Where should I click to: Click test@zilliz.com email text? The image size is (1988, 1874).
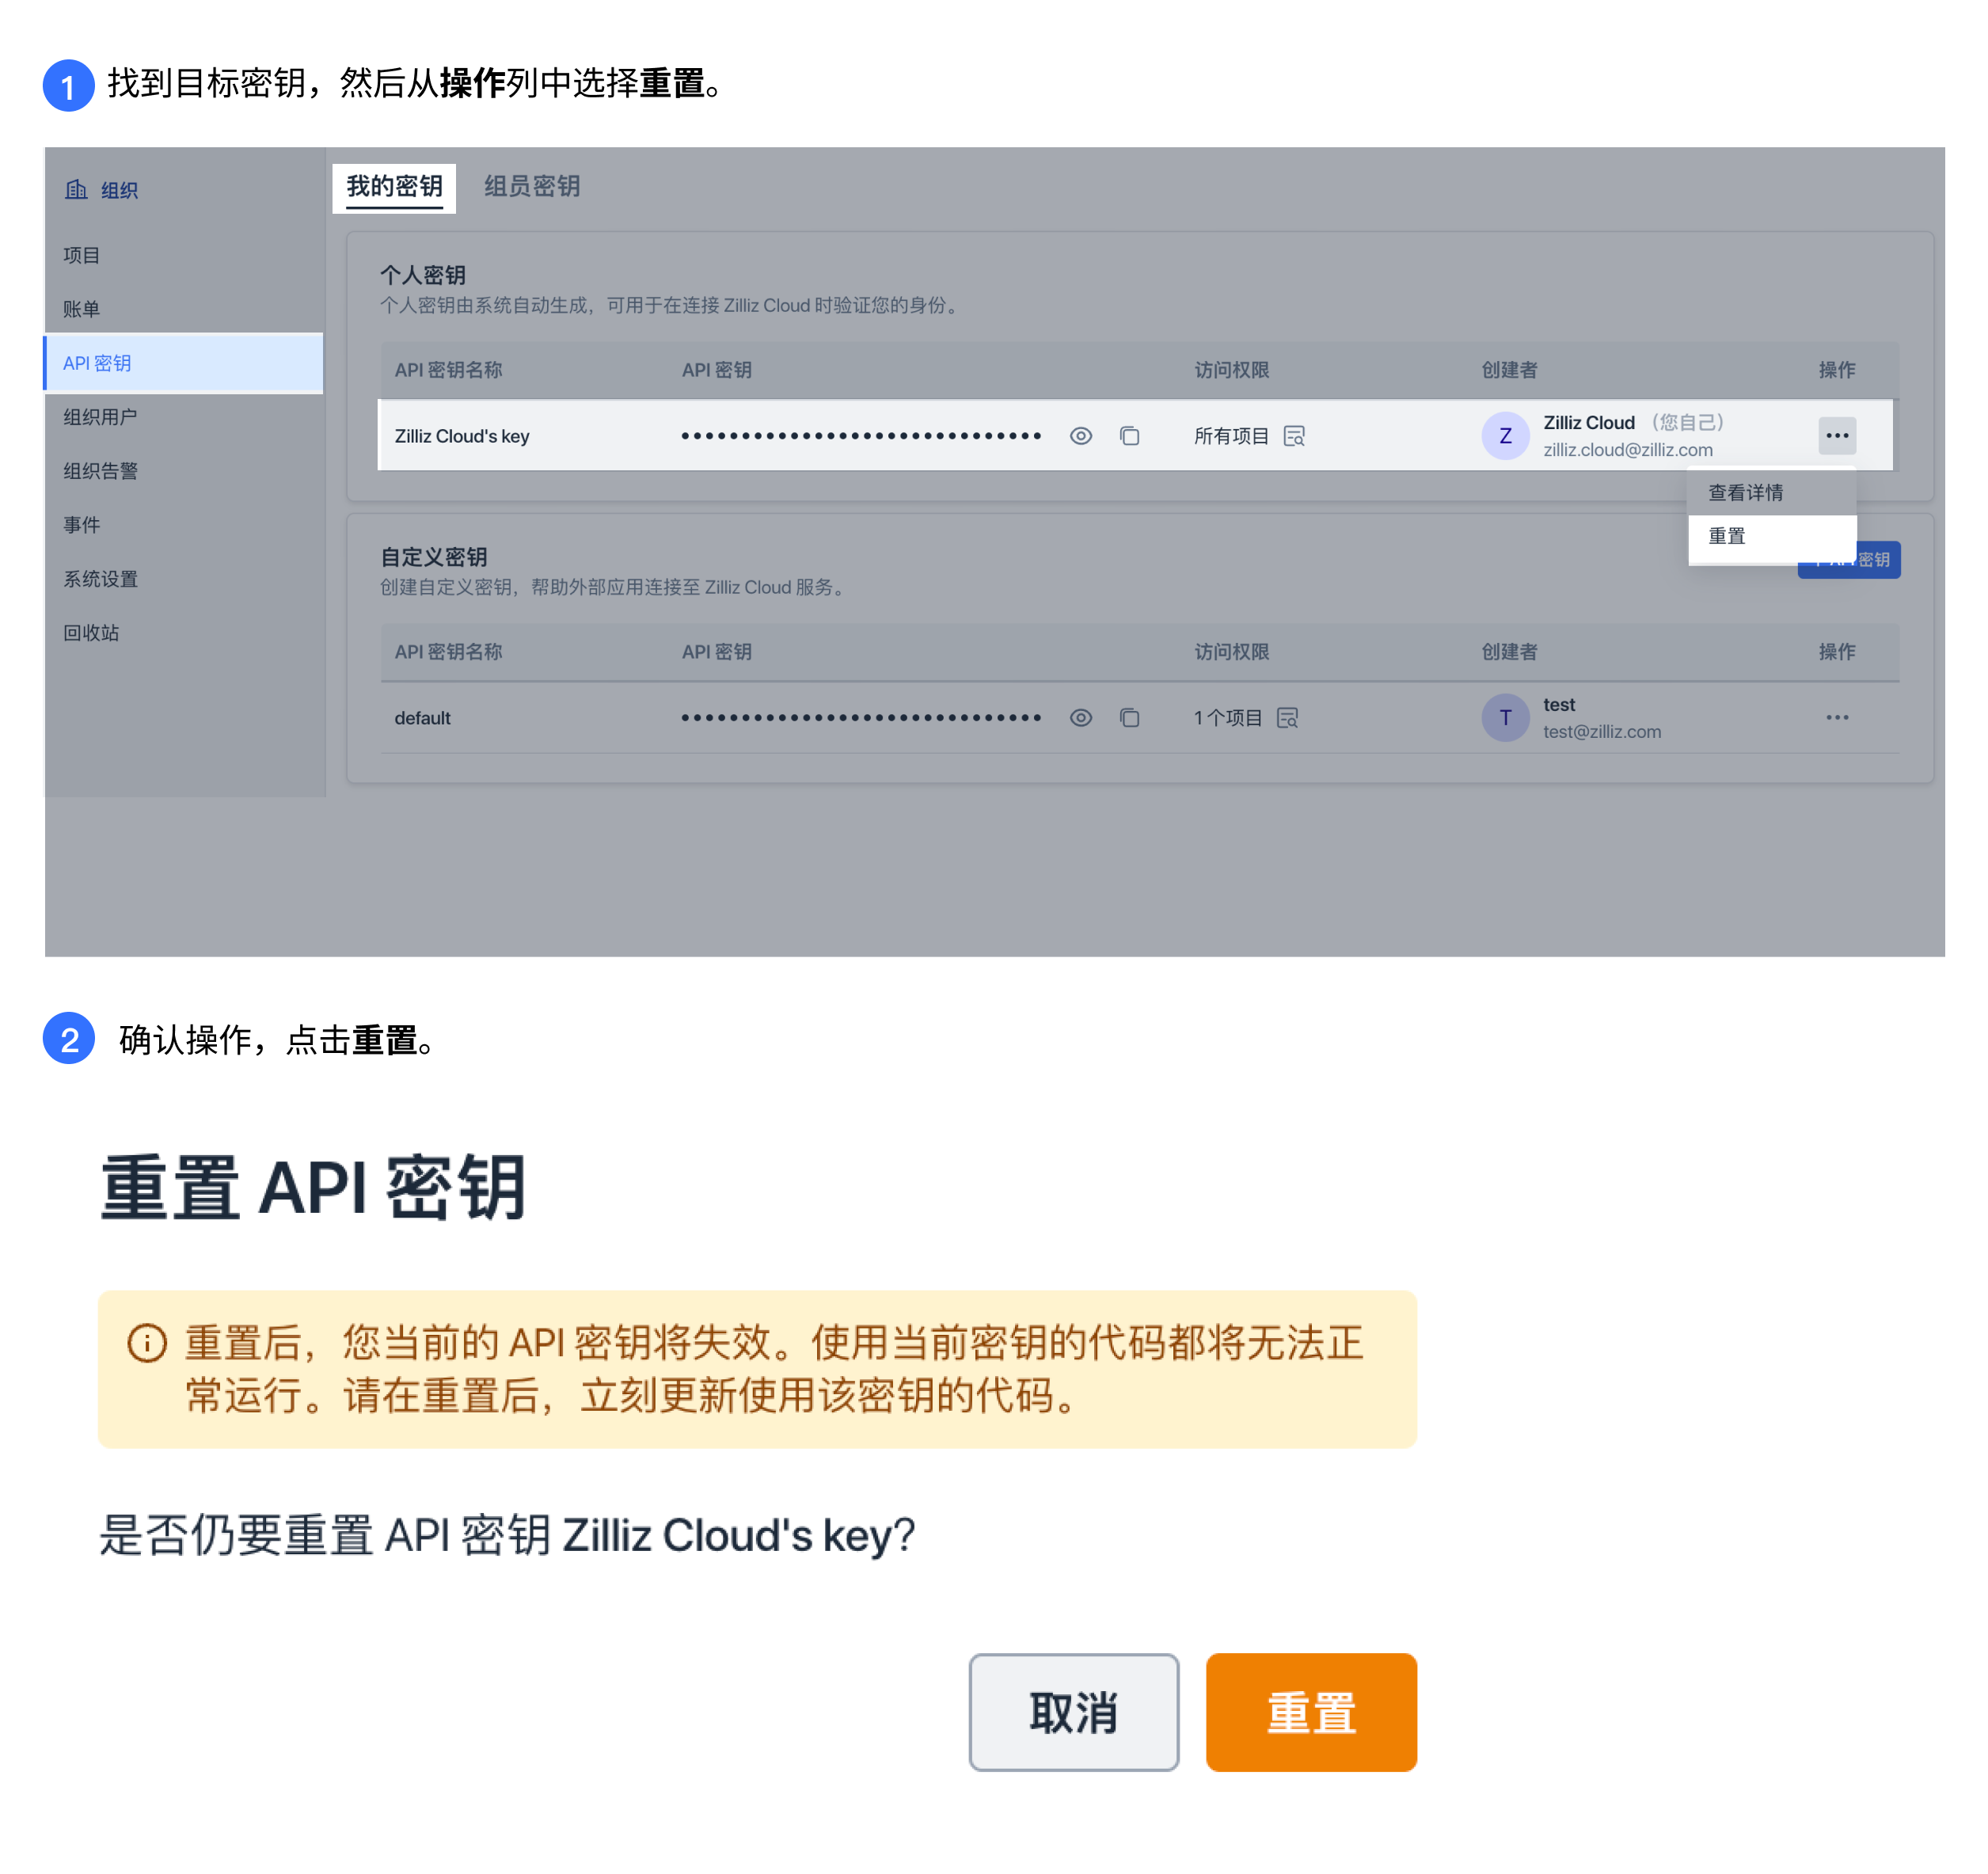tap(1601, 732)
